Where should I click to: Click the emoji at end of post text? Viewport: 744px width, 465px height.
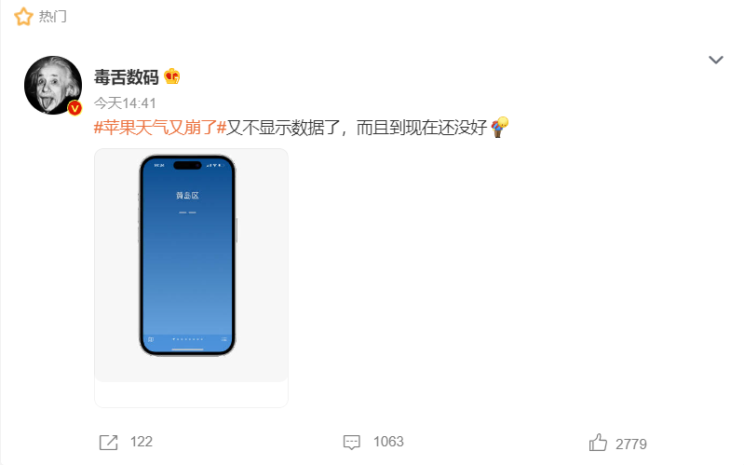click(500, 128)
